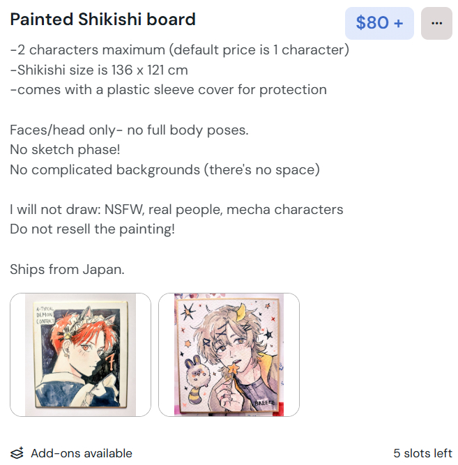Click the Add-ons available label
The height and width of the screenshot is (465, 458).
[x=81, y=453]
